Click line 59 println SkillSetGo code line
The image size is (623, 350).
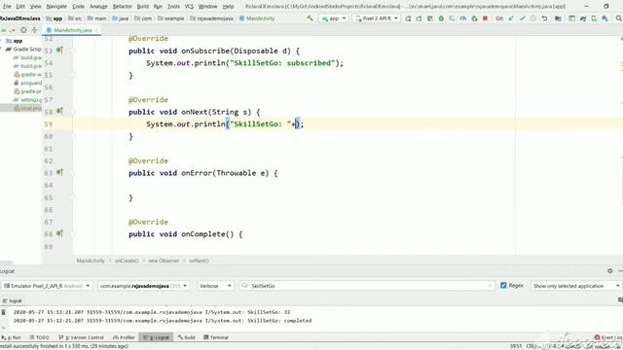click(225, 124)
